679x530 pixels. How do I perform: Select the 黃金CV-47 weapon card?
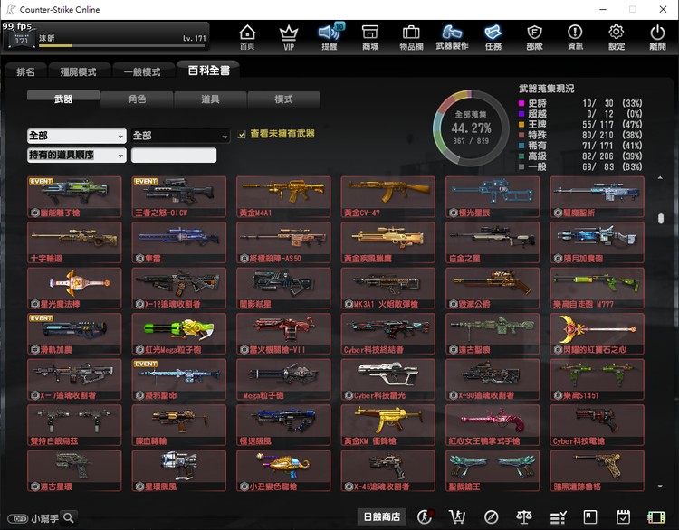388,196
